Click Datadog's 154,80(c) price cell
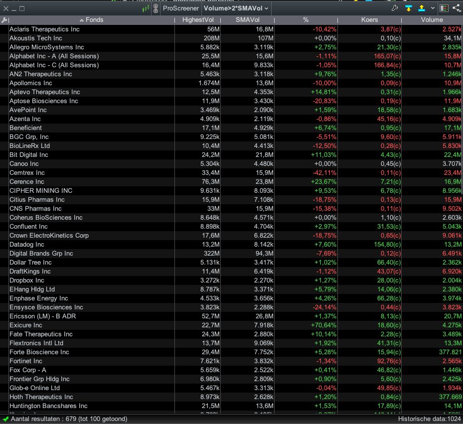This screenshot has height=424, width=463. [387, 245]
